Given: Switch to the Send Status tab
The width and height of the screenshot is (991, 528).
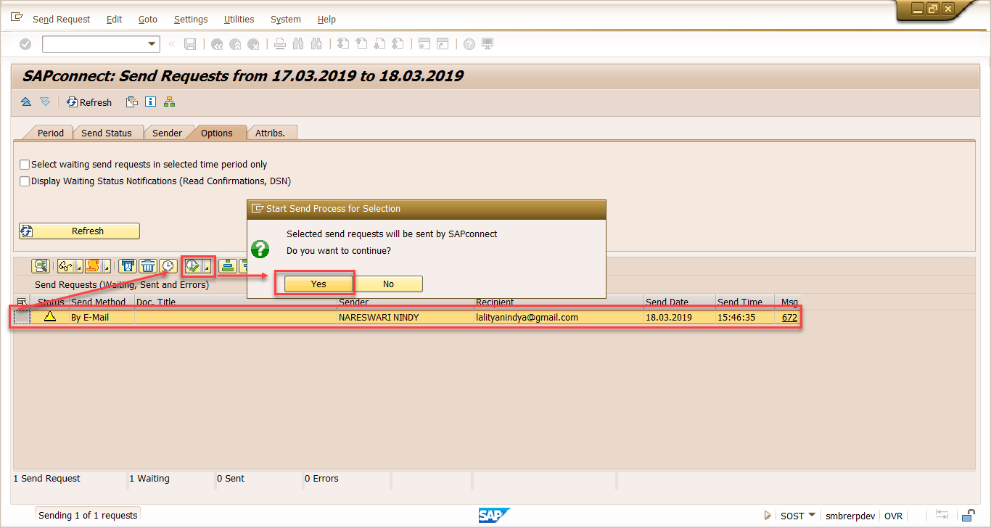Looking at the screenshot, I should 106,133.
